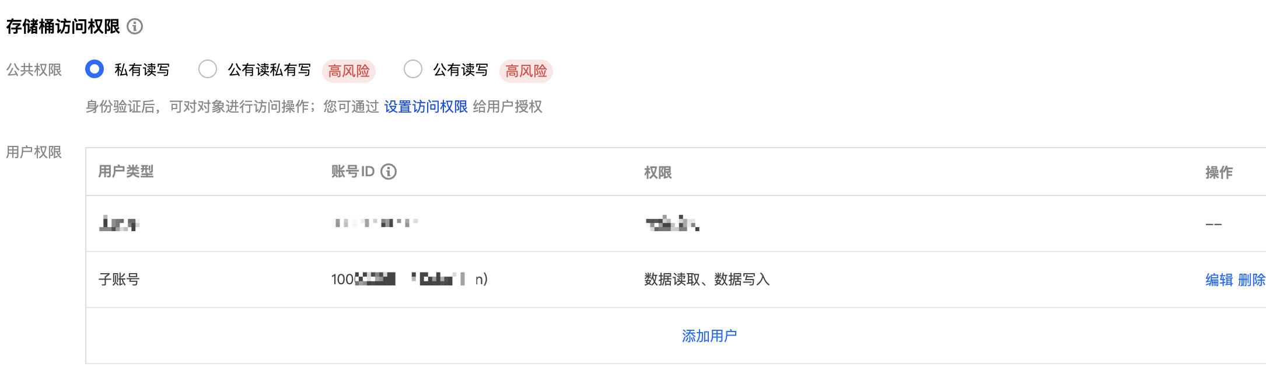This screenshot has height=377, width=1266.
Task: Click 删除 for the 子账号 row
Action: click(x=1251, y=280)
